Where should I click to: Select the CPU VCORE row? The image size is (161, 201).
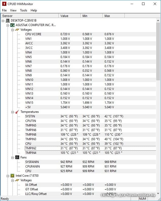point(90,34)
